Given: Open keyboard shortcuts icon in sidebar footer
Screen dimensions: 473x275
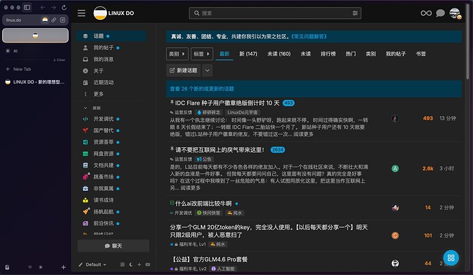Looking at the screenshot, I should point(147,265).
